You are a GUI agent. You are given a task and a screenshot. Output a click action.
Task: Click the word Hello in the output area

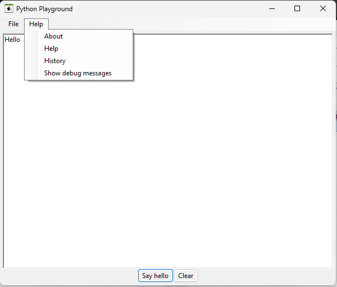[x=12, y=40]
